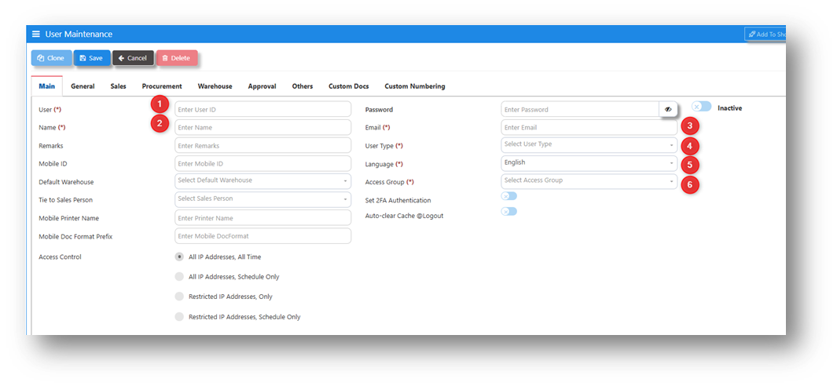Focus the Enter Mobile ID field
837x386 pixels.
[262, 164]
